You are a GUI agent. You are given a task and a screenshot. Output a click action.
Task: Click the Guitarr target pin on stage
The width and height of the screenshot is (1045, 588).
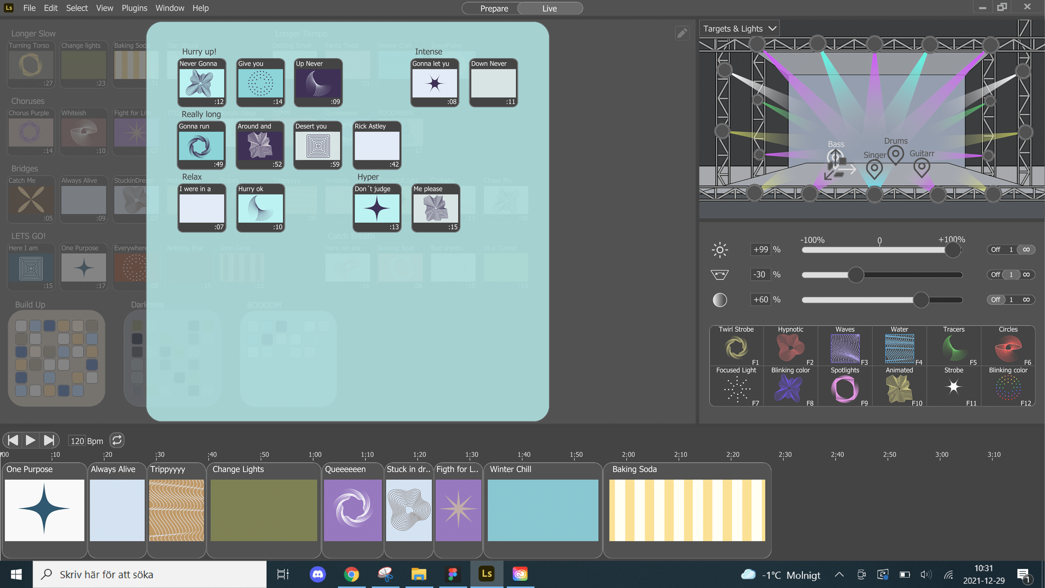pyautogui.click(x=922, y=168)
